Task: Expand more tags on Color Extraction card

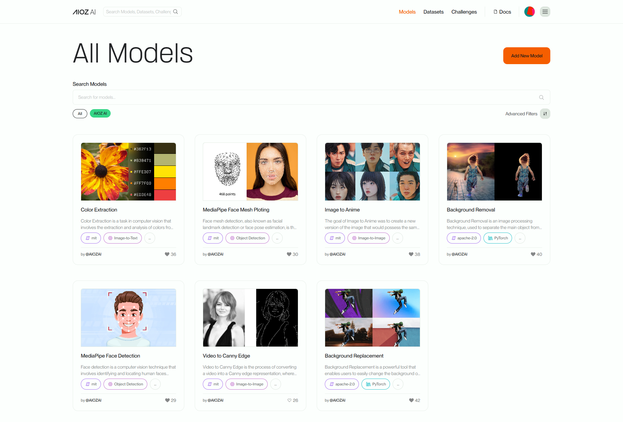Action: (x=150, y=238)
